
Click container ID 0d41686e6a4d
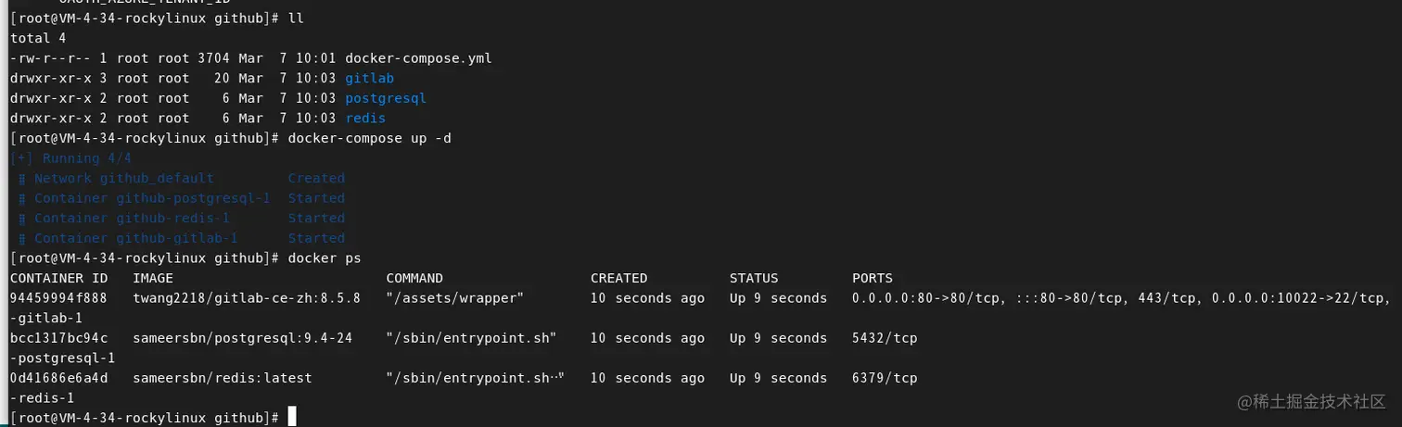pyautogui.click(x=58, y=378)
